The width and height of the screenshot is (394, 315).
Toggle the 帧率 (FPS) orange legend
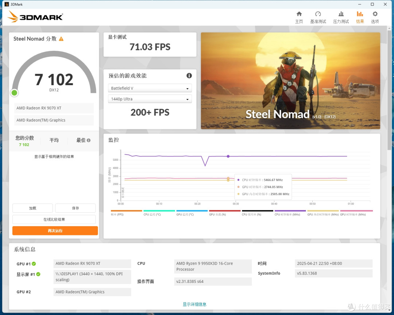coord(126,213)
